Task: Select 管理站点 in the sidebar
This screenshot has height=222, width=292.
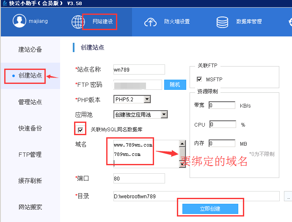Action: (x=30, y=102)
